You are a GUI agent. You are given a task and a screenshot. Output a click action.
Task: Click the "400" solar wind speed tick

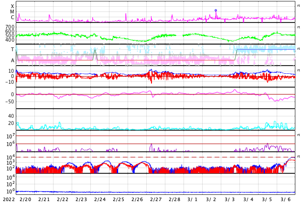10,40
